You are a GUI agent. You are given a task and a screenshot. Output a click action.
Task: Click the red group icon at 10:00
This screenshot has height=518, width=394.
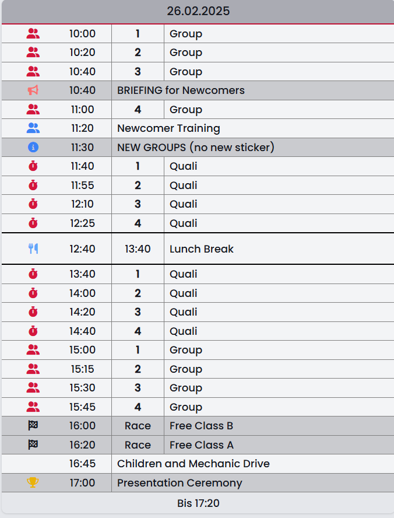[x=33, y=34]
